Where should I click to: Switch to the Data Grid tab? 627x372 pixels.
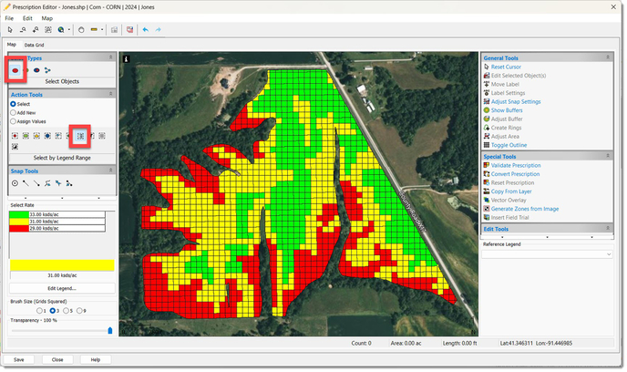pos(34,45)
